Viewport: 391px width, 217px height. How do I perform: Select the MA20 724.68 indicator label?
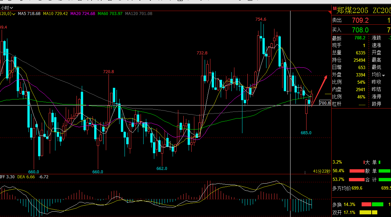click(x=83, y=14)
